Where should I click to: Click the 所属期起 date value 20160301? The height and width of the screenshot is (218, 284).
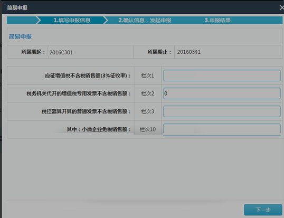(61, 52)
